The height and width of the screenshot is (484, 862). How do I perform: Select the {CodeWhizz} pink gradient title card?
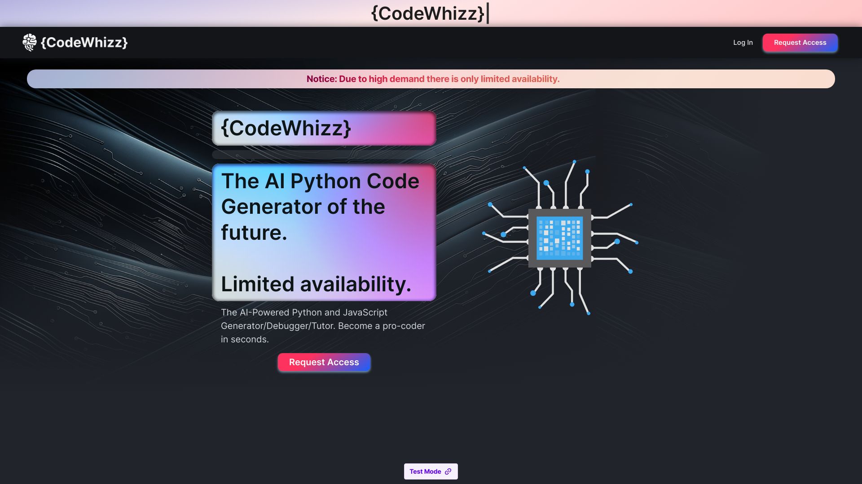coord(324,128)
